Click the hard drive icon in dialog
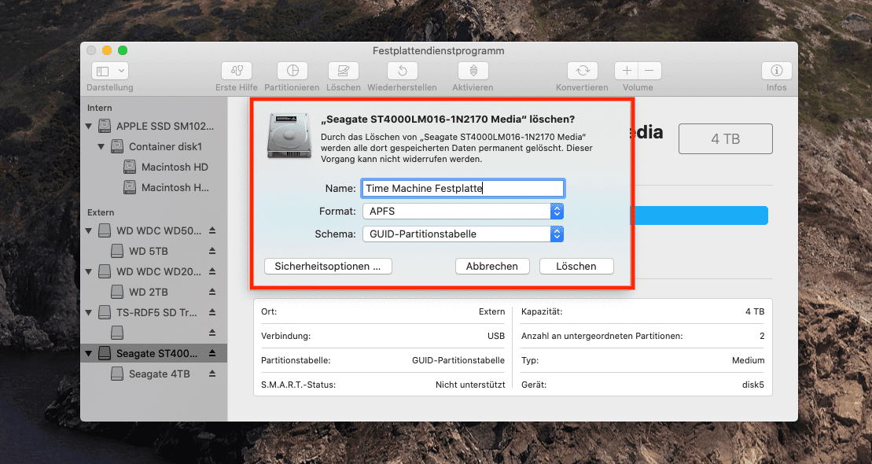The height and width of the screenshot is (464, 872). 289,135
